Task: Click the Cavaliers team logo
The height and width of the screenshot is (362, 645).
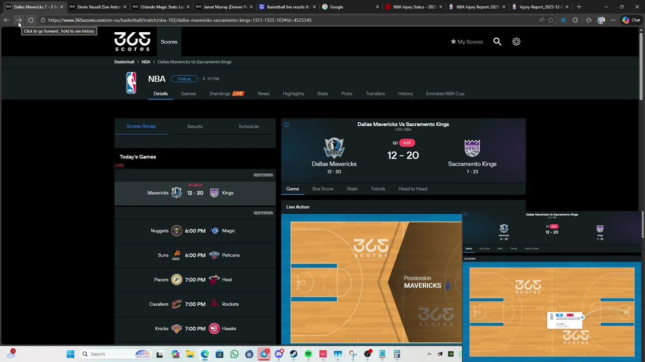Action: (176, 304)
